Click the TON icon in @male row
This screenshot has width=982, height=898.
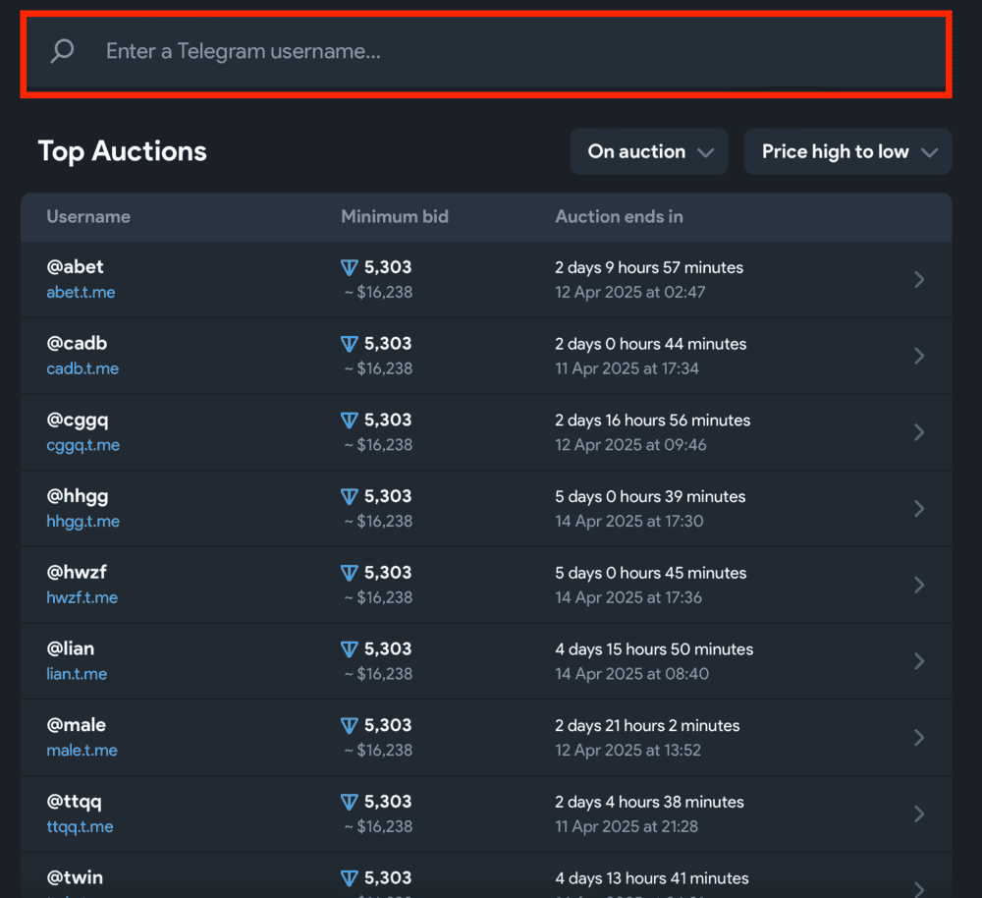[x=350, y=726]
